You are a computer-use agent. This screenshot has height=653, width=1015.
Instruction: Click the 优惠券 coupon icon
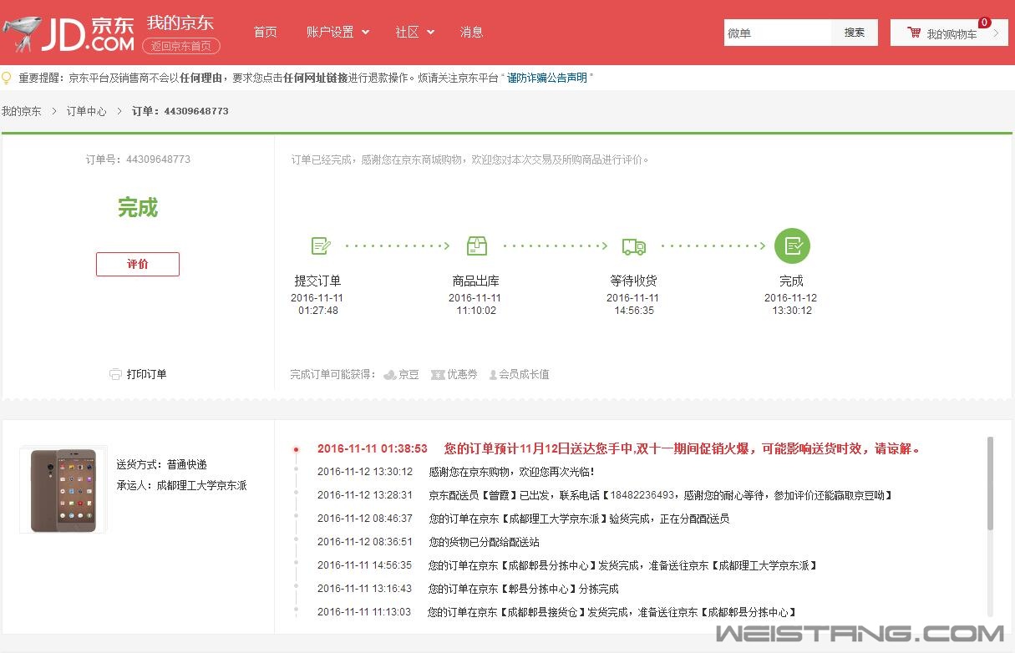pyautogui.click(x=438, y=375)
